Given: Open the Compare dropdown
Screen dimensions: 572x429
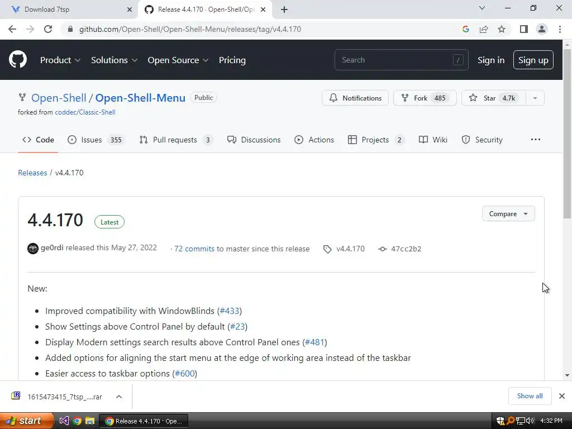Looking at the screenshot, I should (x=508, y=214).
